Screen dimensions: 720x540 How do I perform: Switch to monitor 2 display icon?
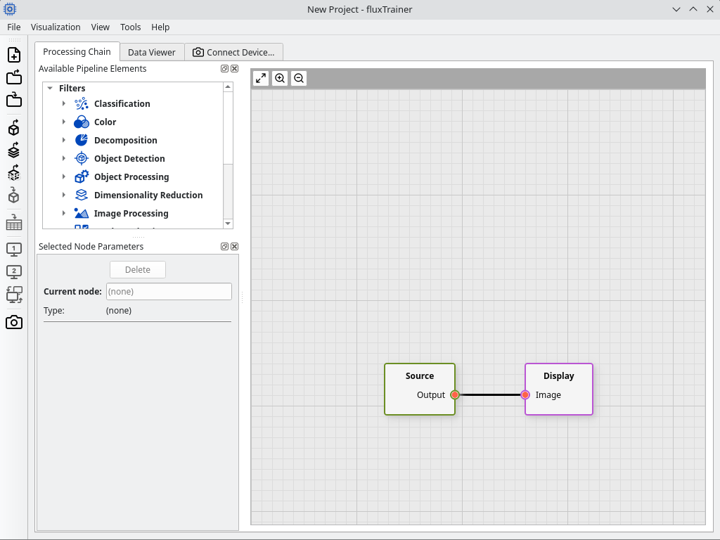pyautogui.click(x=14, y=272)
